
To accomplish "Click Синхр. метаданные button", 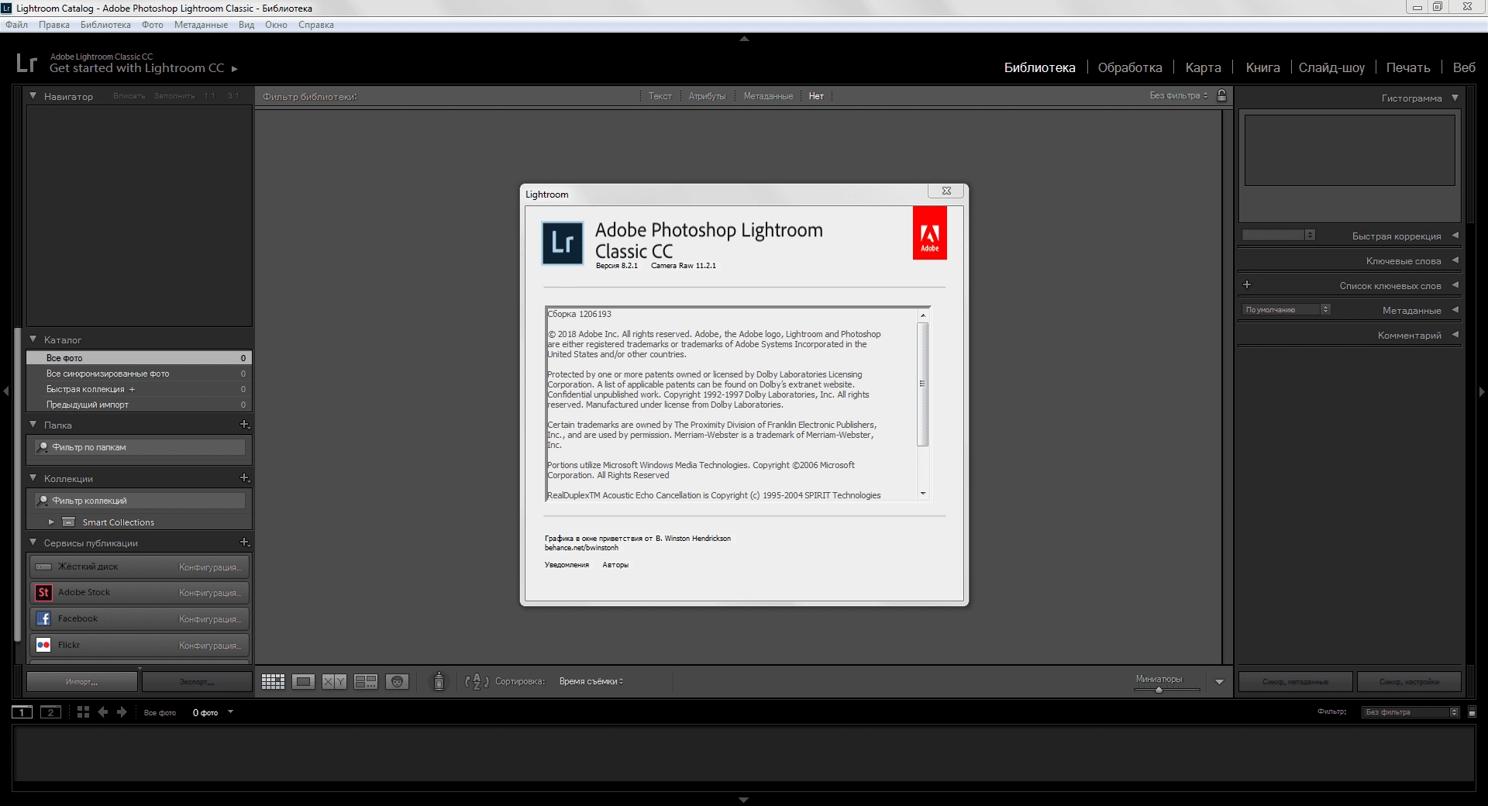I will (1295, 682).
